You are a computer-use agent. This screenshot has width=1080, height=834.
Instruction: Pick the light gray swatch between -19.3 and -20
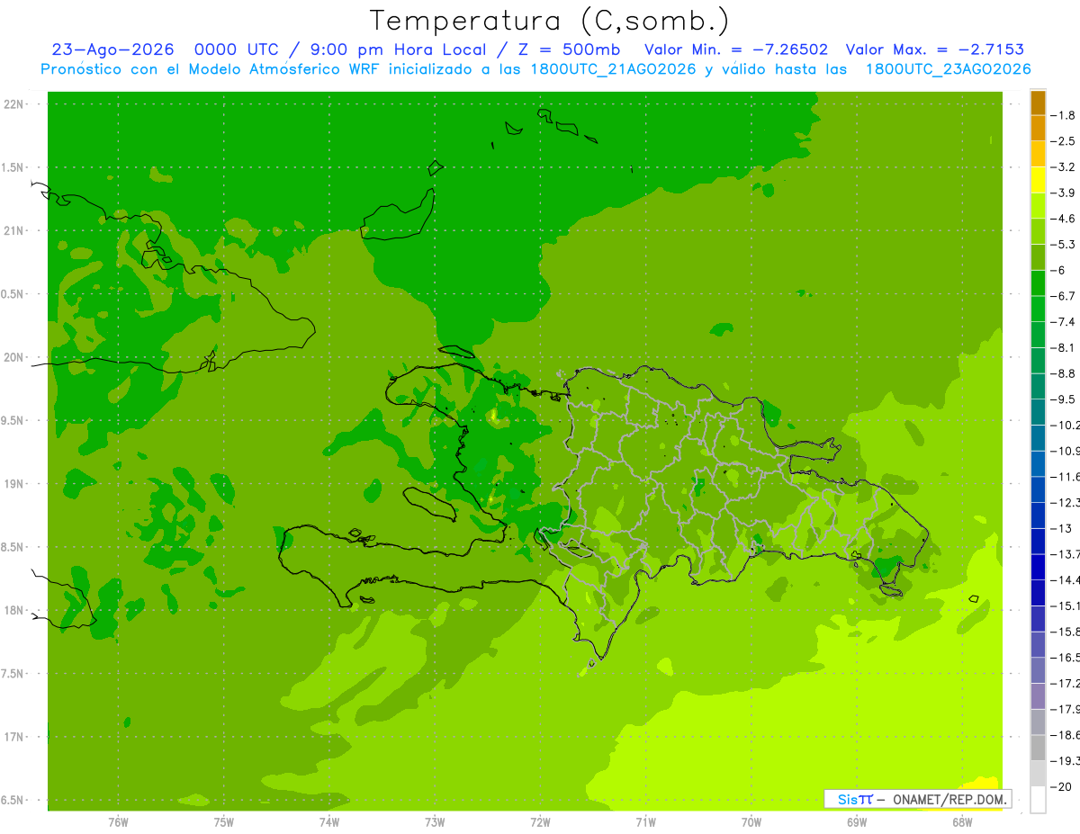[x=1039, y=774]
